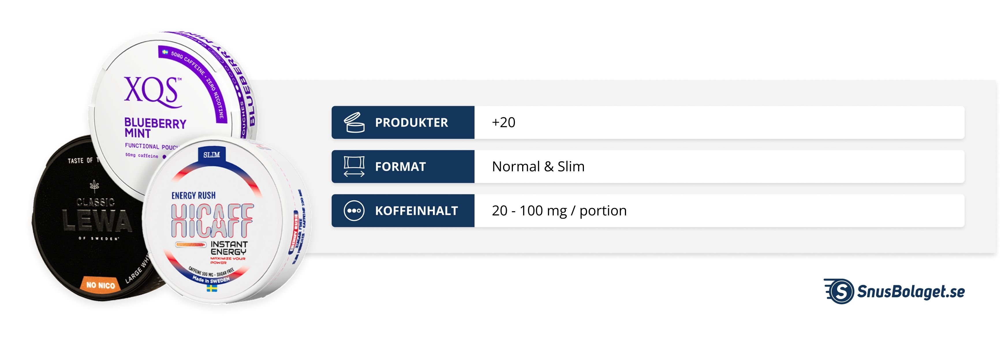Click the snus can icon beside PRODUKTER

click(354, 122)
